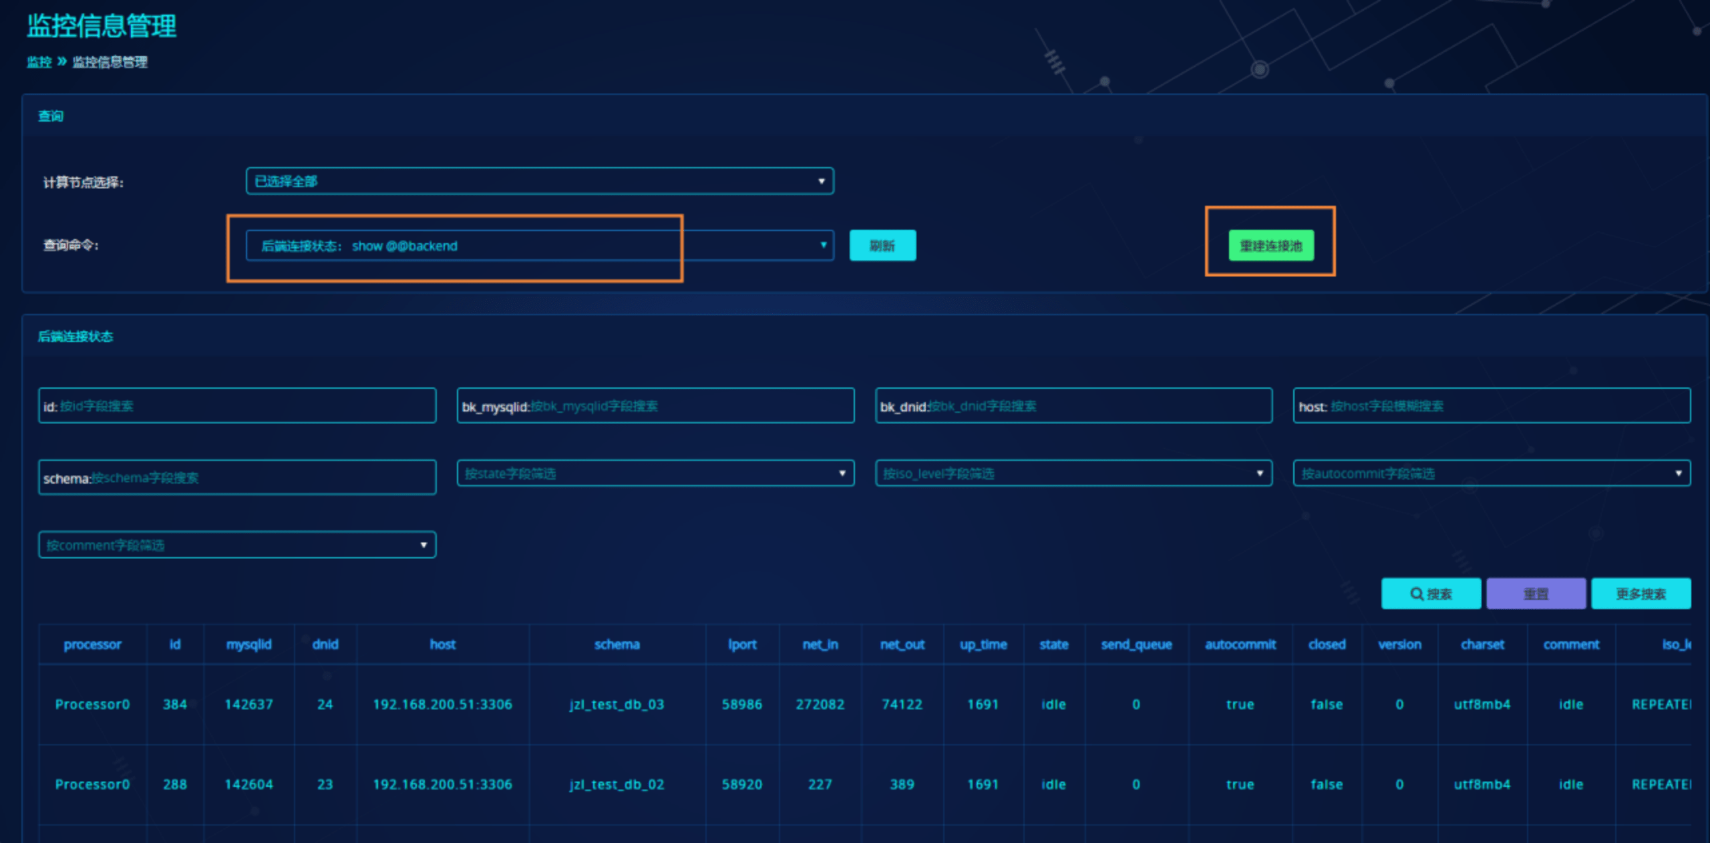Click the net_in column header
This screenshot has height=843, width=1710.
point(820,644)
